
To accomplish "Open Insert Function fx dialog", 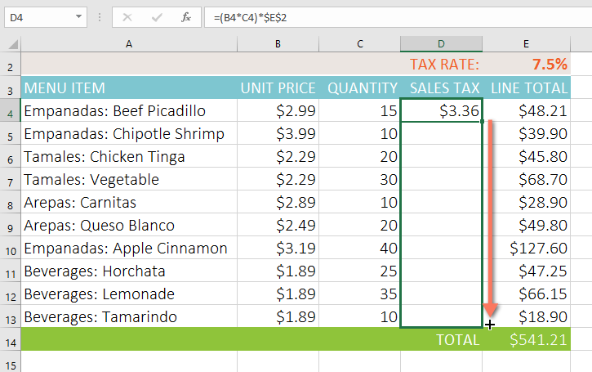I will [186, 16].
